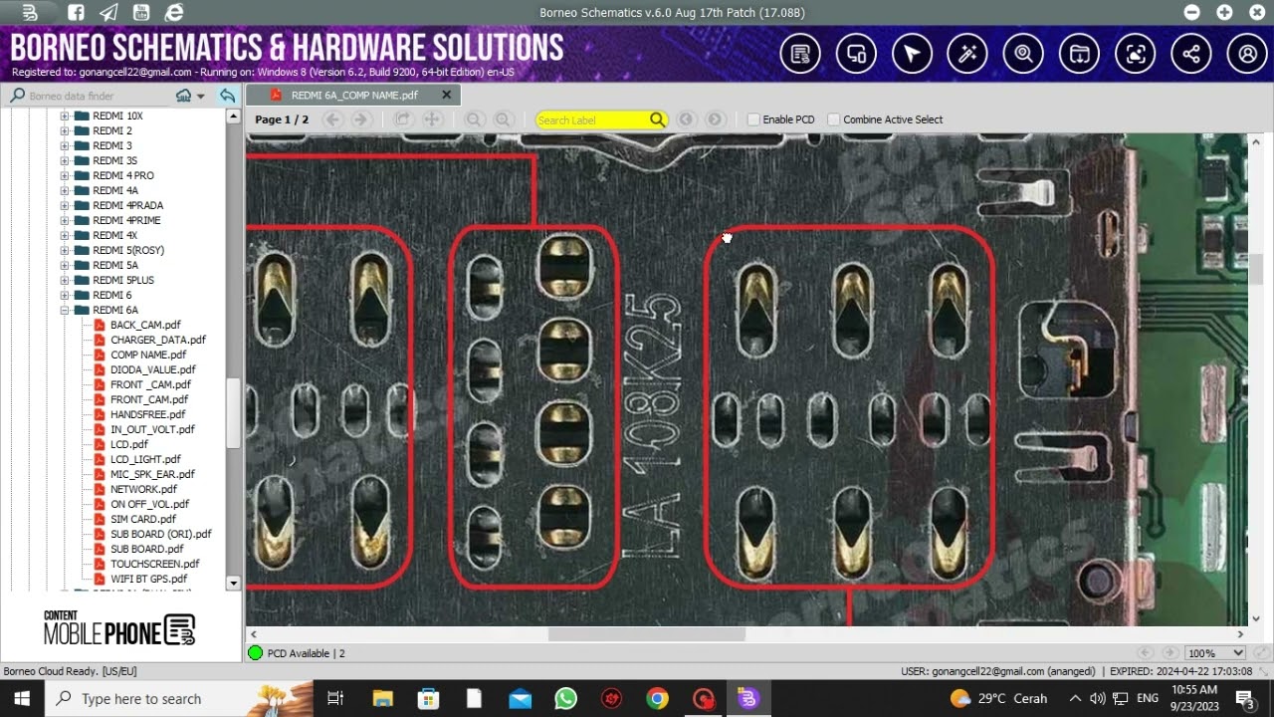Open SIM CARD.pdf file
The height and width of the screenshot is (717, 1274).
pyautogui.click(x=142, y=519)
